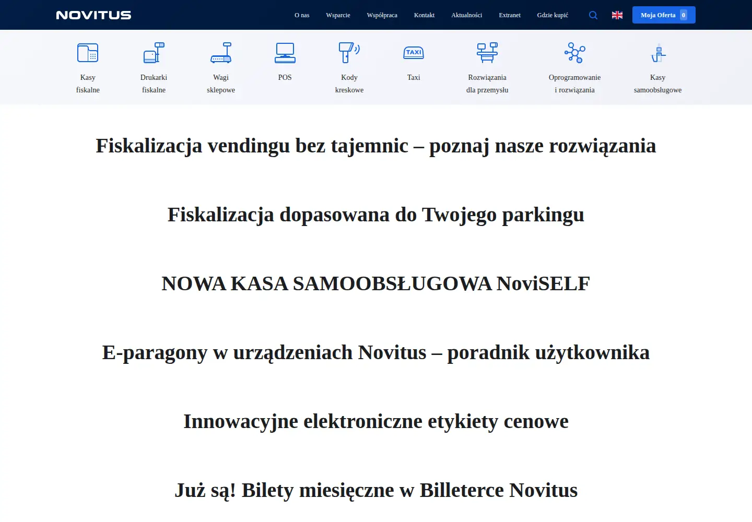The image size is (752, 522).
Task: Open Innowacyjne elektroniczne etykiety cenowe article
Action: [376, 422]
